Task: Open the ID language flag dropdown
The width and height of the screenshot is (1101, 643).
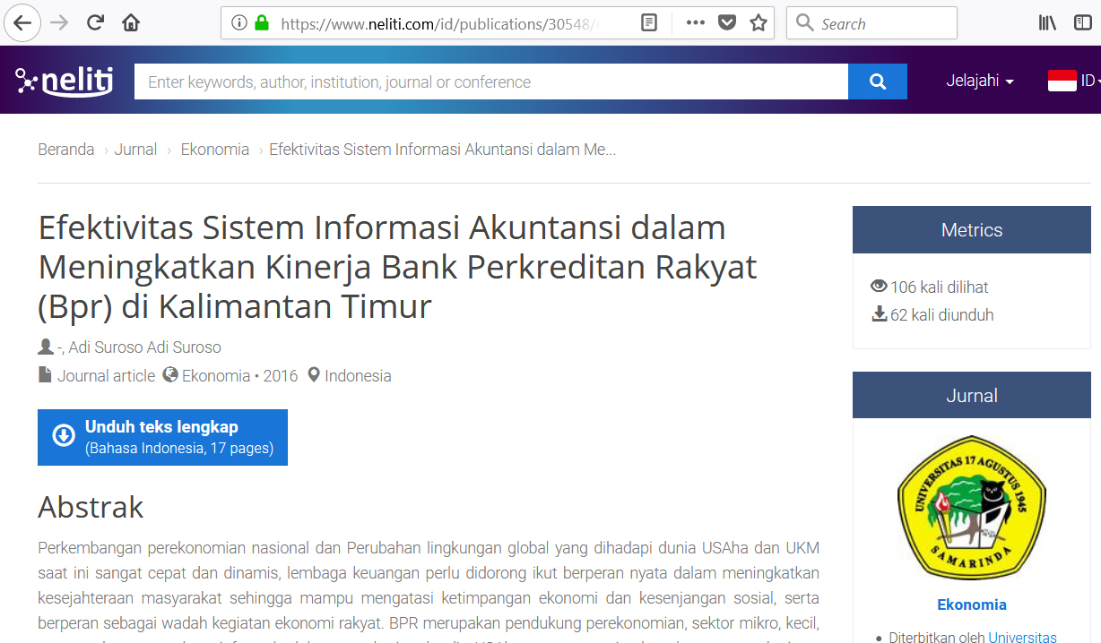Action: 1072,81
